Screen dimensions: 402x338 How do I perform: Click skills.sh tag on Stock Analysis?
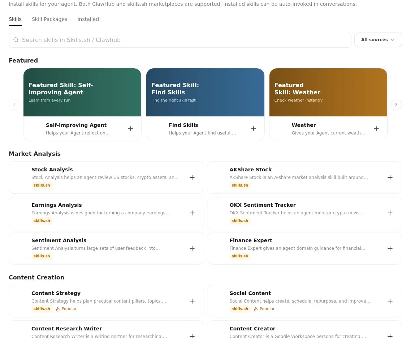click(x=42, y=185)
